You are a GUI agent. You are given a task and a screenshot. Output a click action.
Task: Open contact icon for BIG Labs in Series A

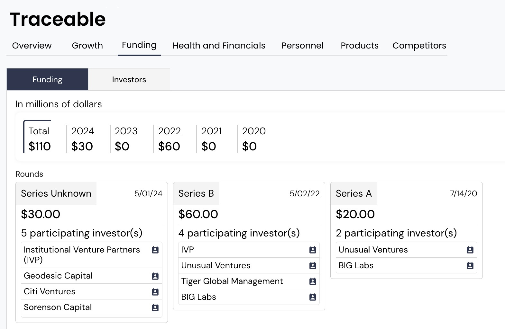[x=470, y=266]
